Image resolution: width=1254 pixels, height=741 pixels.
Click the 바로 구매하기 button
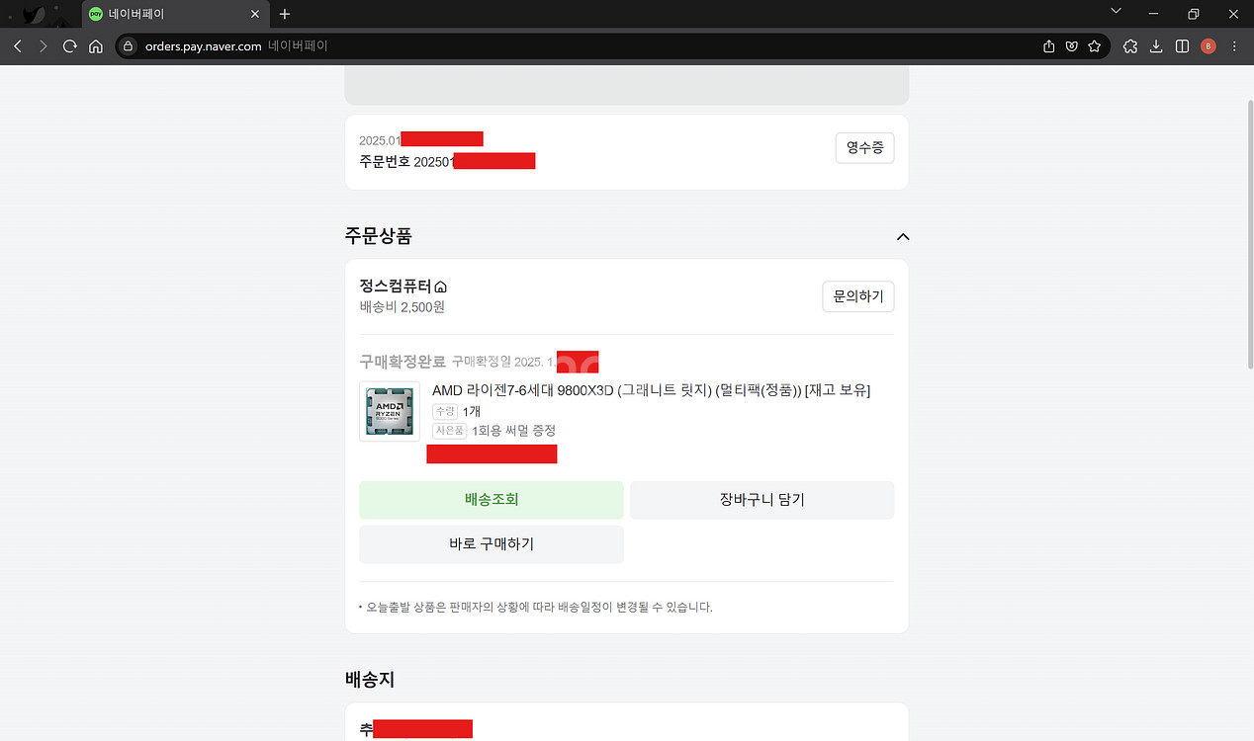tap(492, 544)
